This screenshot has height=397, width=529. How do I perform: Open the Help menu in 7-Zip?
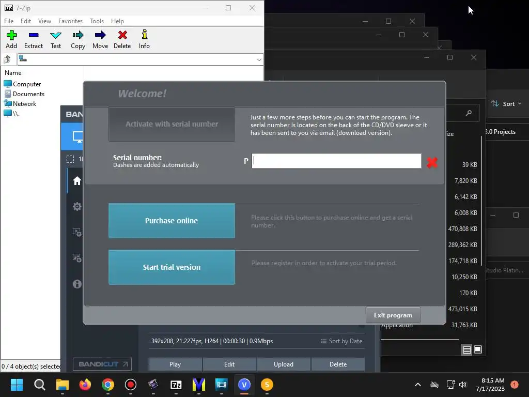(x=117, y=21)
